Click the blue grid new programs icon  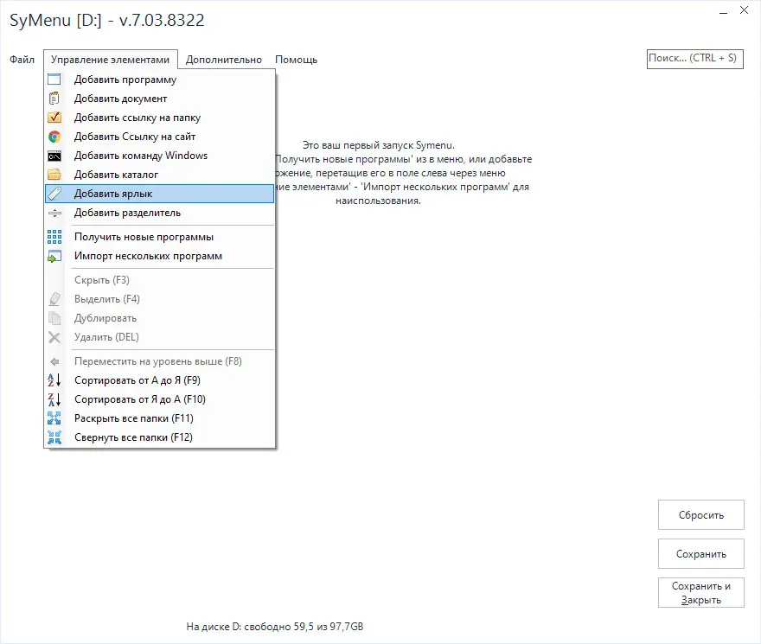pyautogui.click(x=54, y=237)
